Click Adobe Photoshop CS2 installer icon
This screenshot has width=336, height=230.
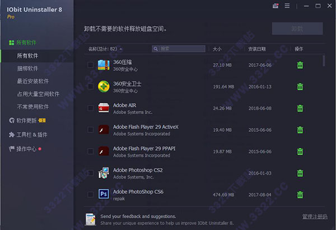point(104,172)
